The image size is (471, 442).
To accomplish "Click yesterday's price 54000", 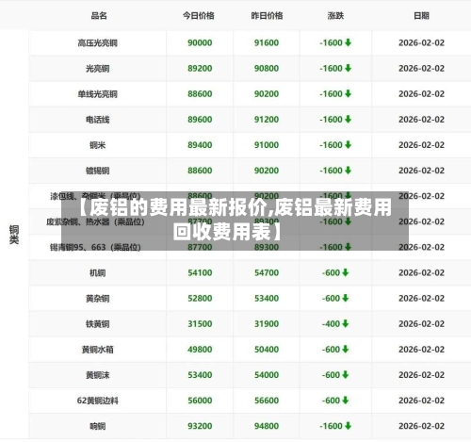I will [267, 375].
